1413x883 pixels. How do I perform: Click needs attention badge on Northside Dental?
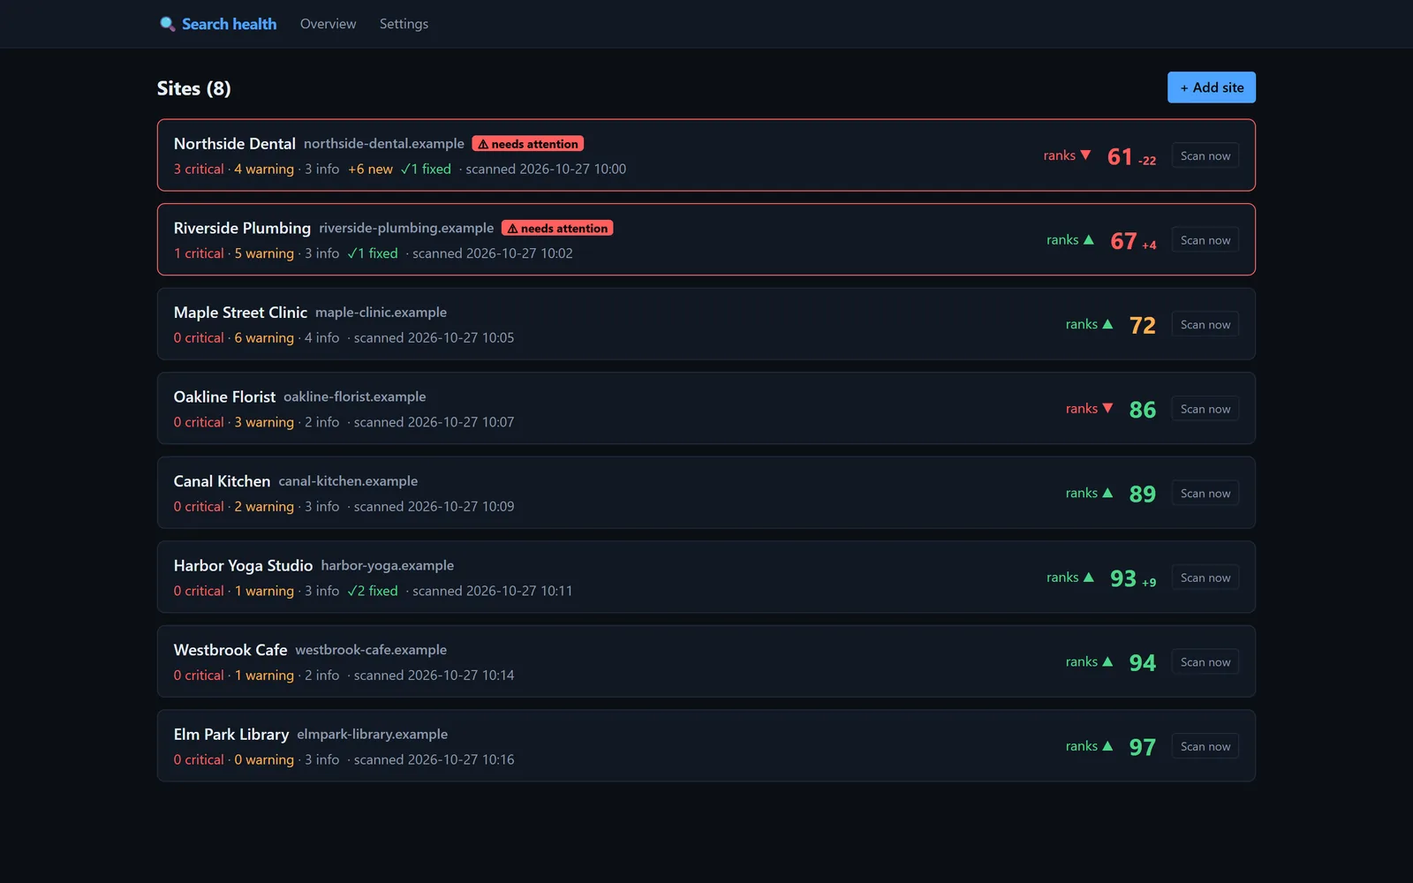[x=528, y=144]
